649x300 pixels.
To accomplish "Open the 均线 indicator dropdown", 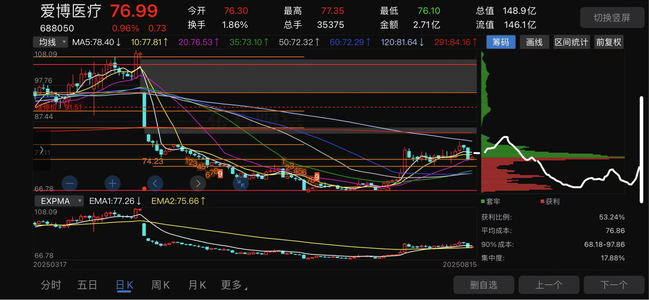I will (x=51, y=42).
